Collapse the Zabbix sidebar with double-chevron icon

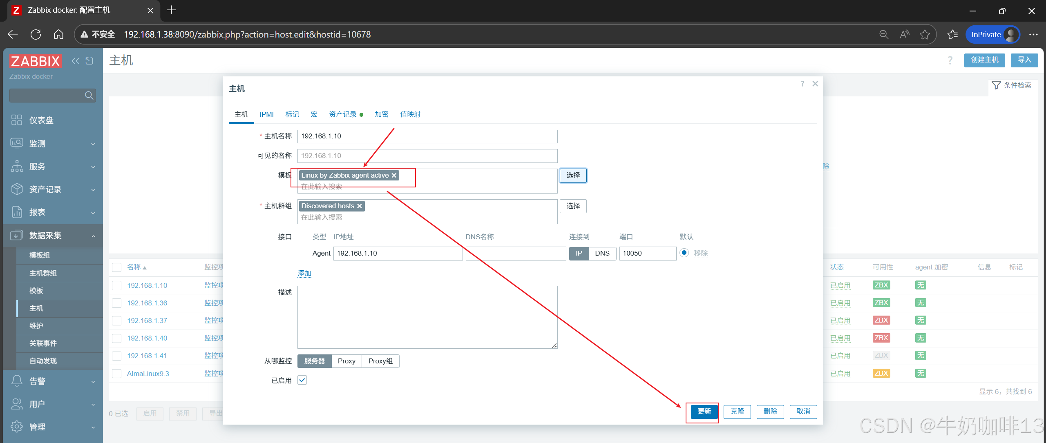tap(76, 61)
